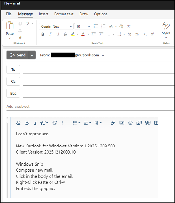The height and width of the screenshot is (203, 175).
Task: Apply the yellow highlight color
Action: tap(73, 34)
